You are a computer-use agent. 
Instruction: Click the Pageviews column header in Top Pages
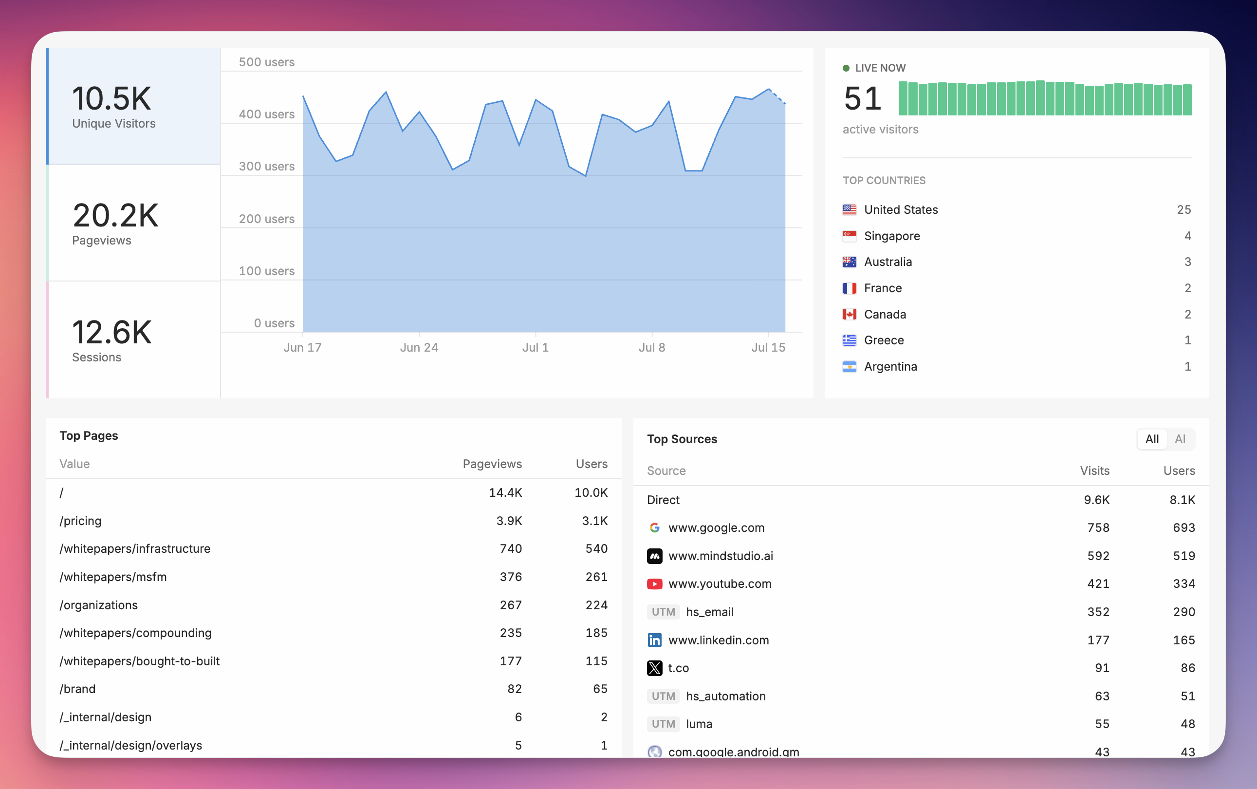[x=492, y=464]
